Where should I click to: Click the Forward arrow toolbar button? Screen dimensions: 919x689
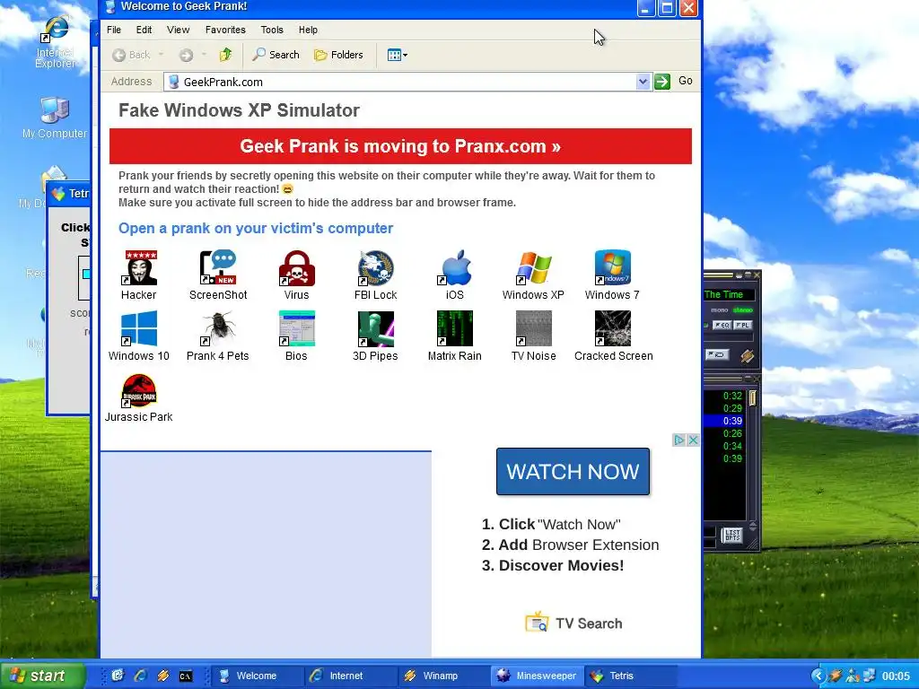186,55
